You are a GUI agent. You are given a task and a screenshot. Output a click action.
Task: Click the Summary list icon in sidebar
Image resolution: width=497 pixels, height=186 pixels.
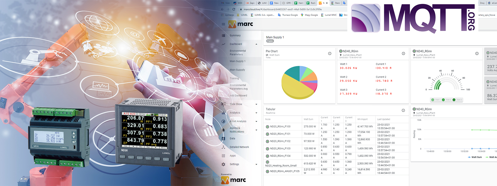[x=223, y=35]
